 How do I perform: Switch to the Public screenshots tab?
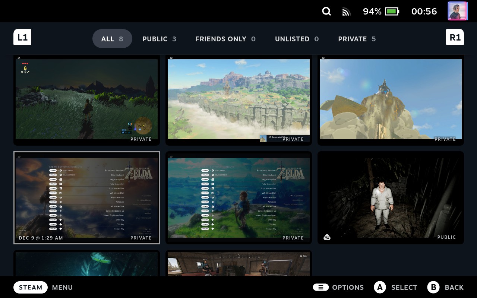click(159, 39)
